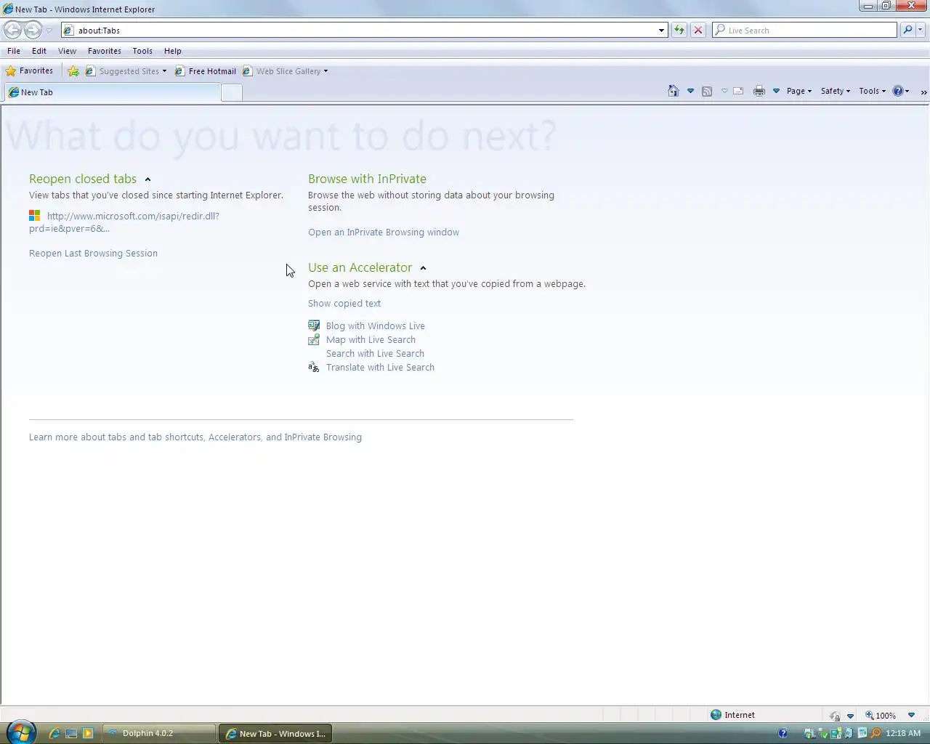This screenshot has width=930, height=744.
Task: Open the Print dropdown arrow
Action: tap(776, 91)
